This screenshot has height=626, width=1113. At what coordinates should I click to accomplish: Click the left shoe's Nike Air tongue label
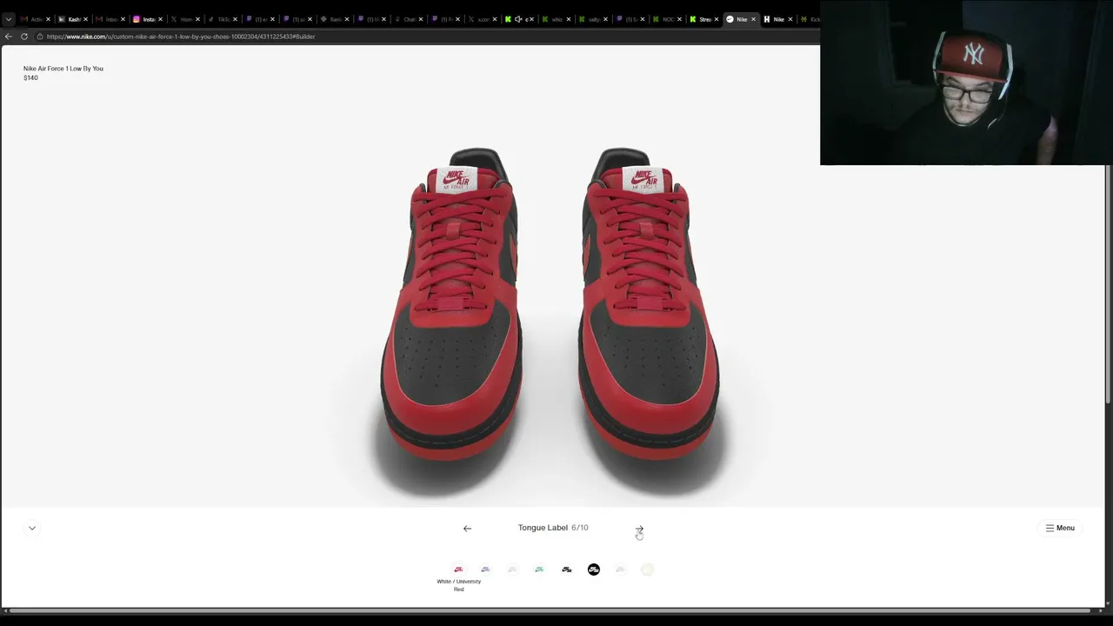click(456, 179)
